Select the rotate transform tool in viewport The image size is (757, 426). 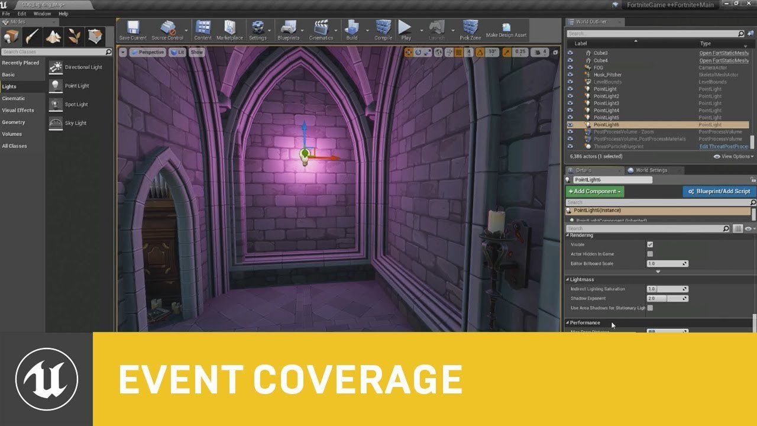(418, 52)
